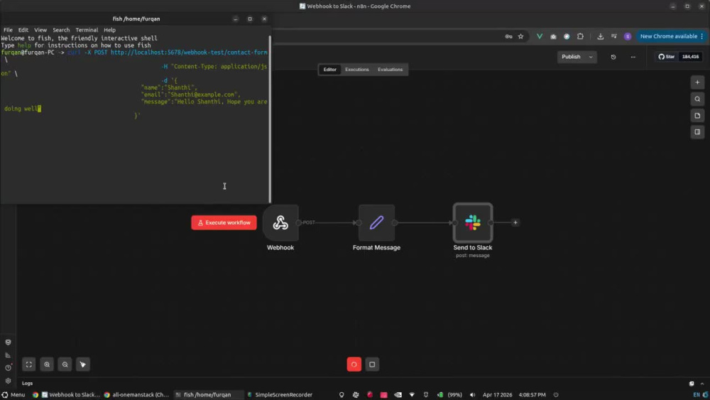Open the terminal View menu

click(40, 30)
